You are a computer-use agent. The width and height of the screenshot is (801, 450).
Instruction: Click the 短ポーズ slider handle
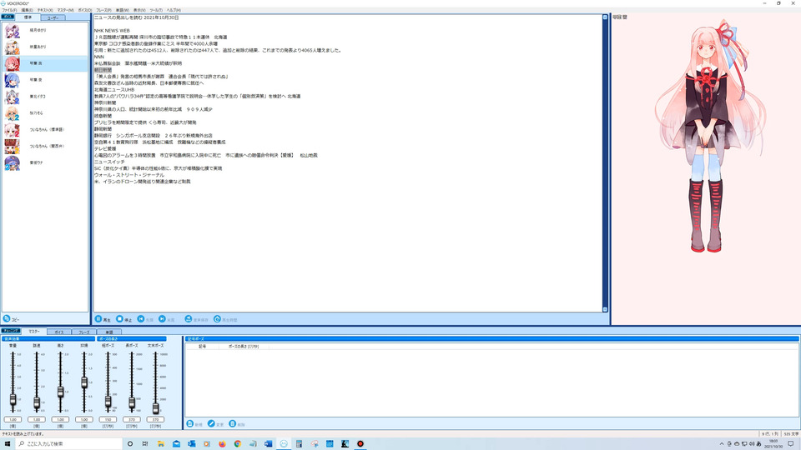108,402
